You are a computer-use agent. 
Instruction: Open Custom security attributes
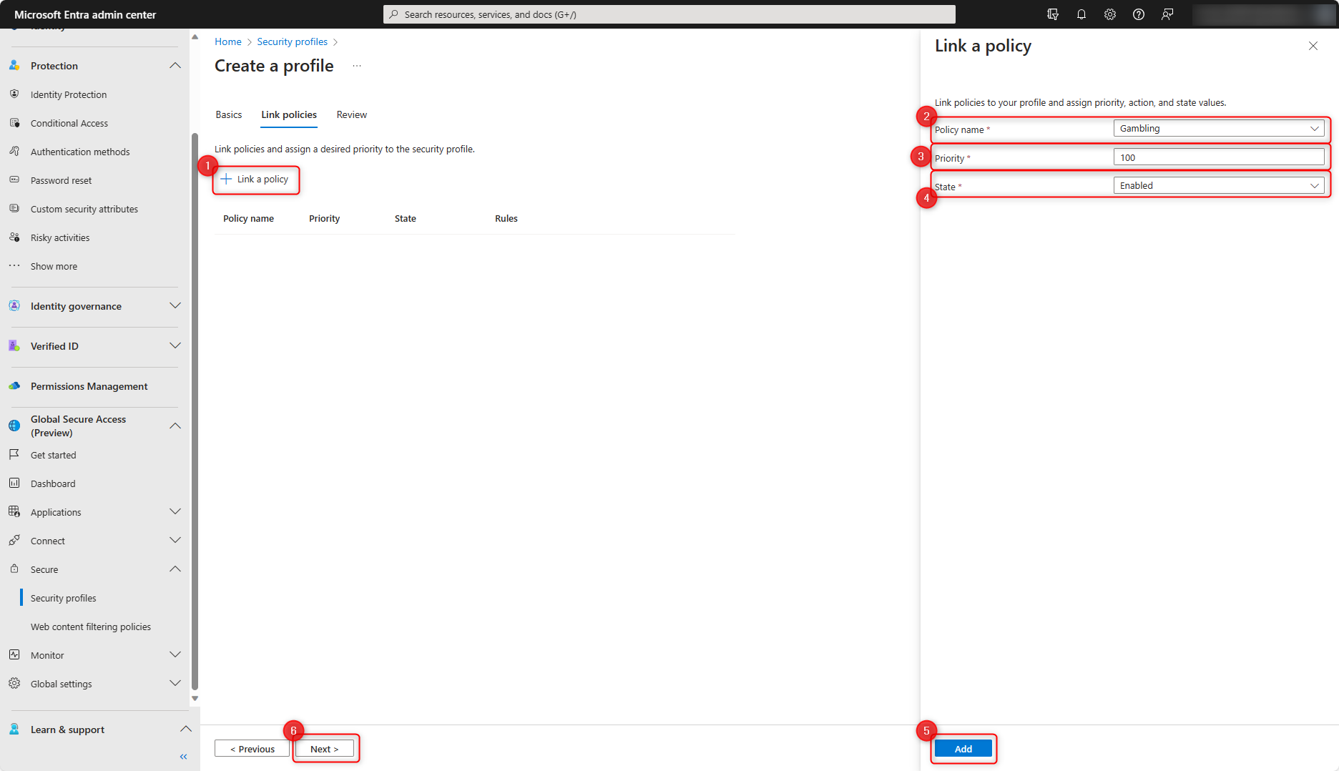[84, 208]
